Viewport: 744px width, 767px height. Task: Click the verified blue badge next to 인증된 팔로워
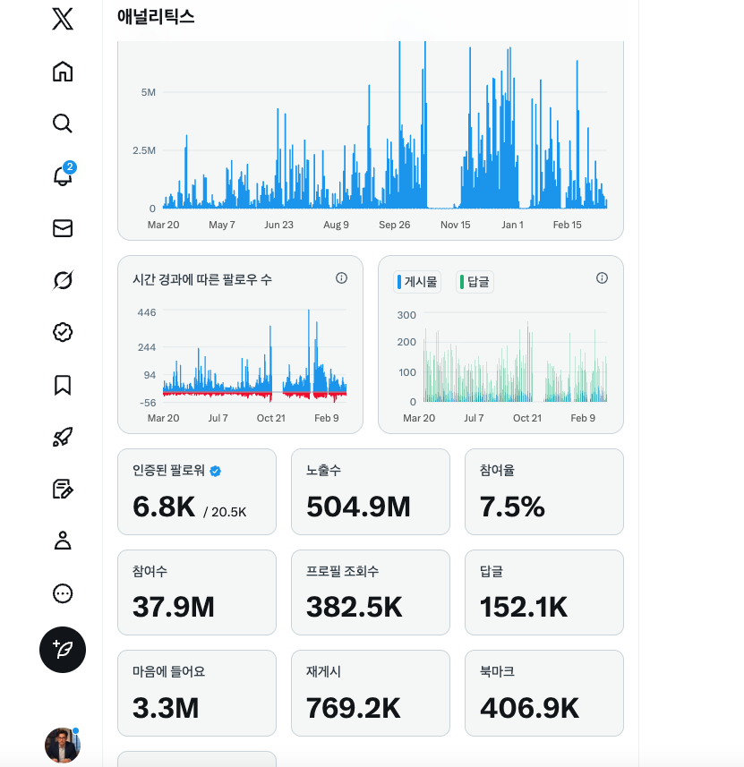click(x=215, y=471)
